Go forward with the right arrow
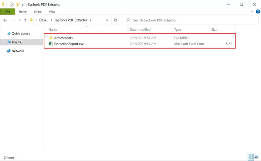 point(13,20)
